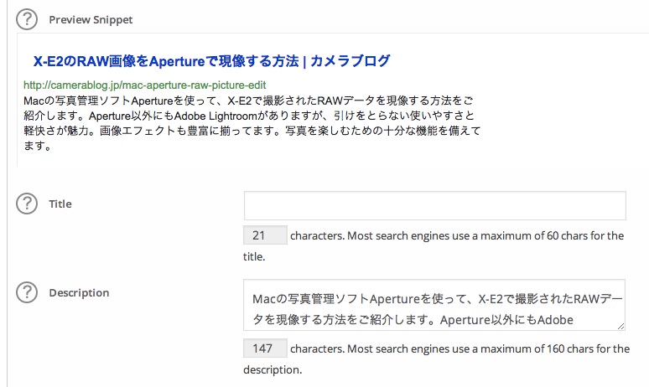
Task: Grab the Description textarea resize handle
Action: [x=620, y=326]
